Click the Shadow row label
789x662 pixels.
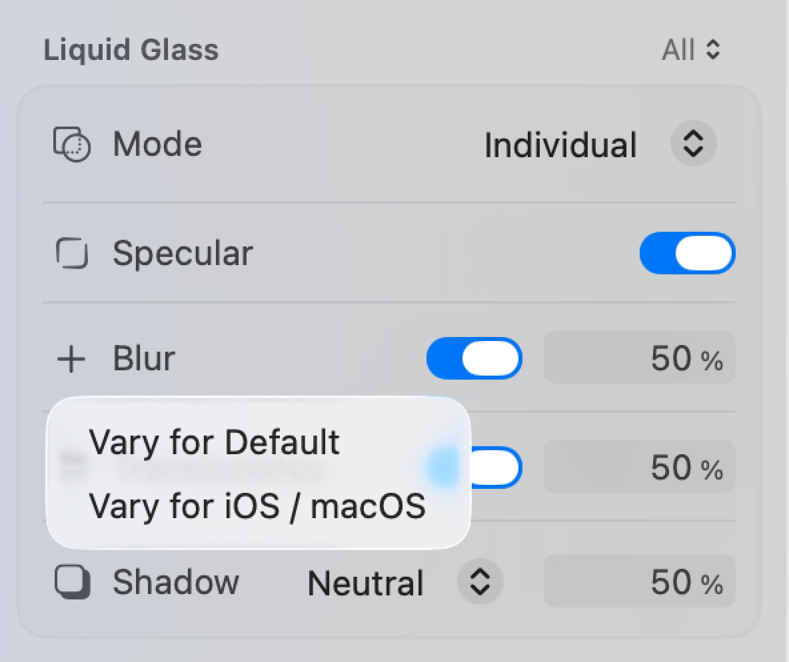(x=176, y=582)
